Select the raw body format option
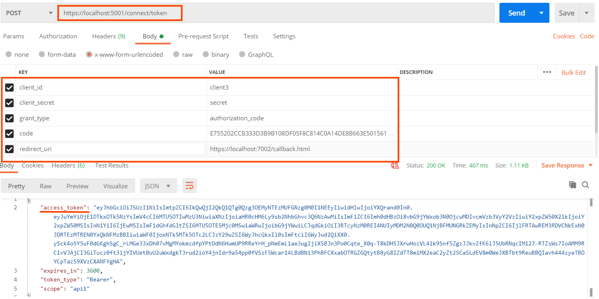 [x=176, y=54]
